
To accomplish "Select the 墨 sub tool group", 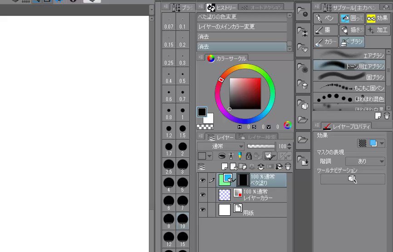I will (325, 30).
